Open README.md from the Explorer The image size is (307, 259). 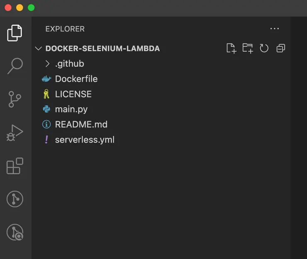coord(81,124)
